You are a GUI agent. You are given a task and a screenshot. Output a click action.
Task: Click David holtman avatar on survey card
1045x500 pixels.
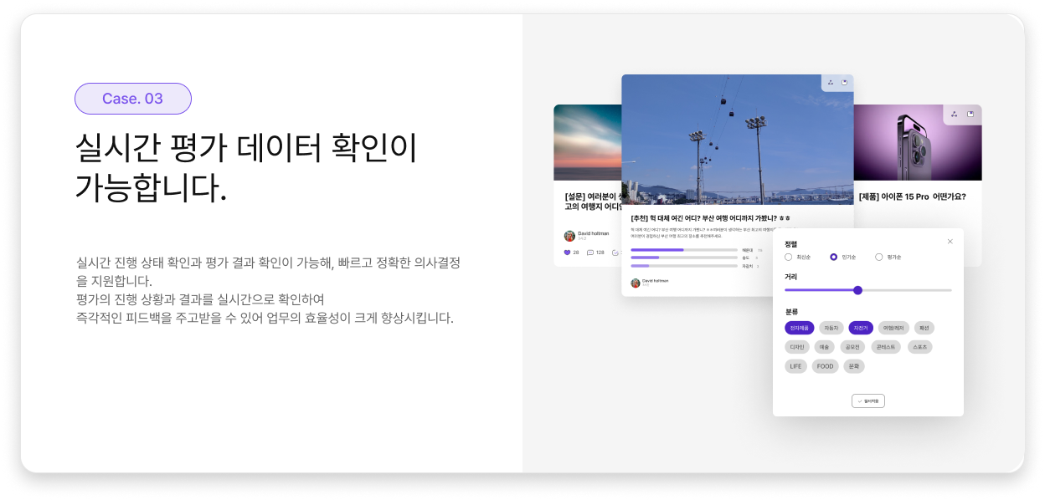tap(569, 236)
